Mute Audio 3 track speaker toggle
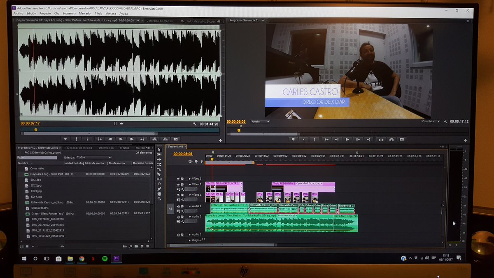 point(178,235)
